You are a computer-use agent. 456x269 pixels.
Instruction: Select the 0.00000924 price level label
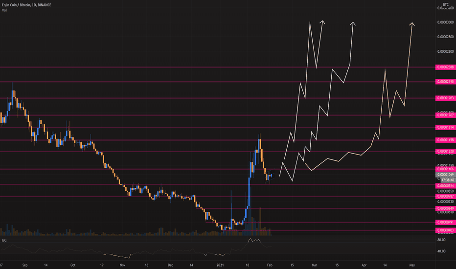tap(445, 186)
